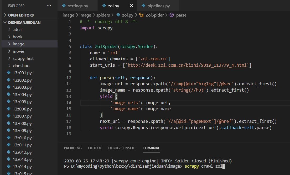Click the Python icon beside 13z014.py
The height and width of the screenshot is (175, 290).
tap(9, 166)
